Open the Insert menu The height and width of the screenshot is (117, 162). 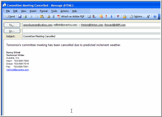[x=33, y=11]
